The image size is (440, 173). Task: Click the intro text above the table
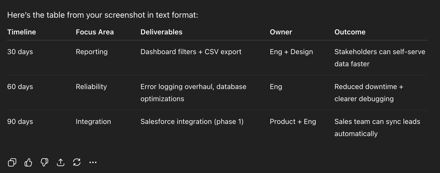(x=103, y=15)
